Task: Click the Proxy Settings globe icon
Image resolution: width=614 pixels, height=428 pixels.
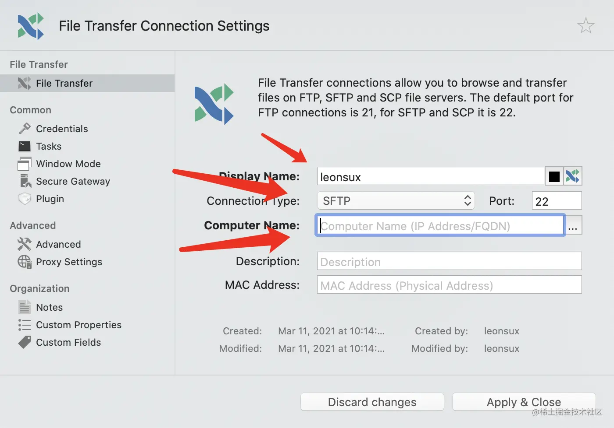Action: coord(25,262)
